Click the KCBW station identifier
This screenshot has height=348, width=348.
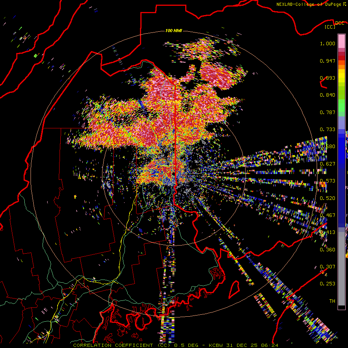point(217,345)
